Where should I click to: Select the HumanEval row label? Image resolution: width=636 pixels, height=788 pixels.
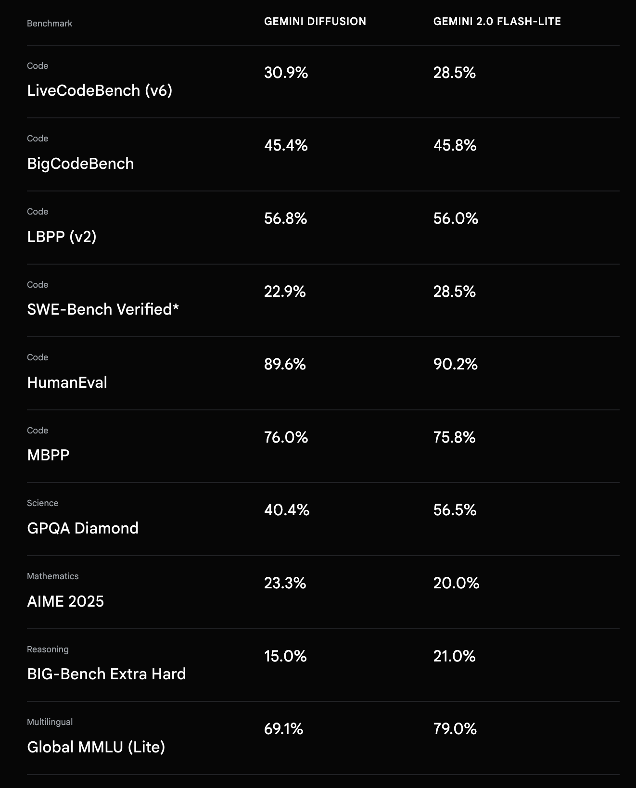tap(67, 382)
